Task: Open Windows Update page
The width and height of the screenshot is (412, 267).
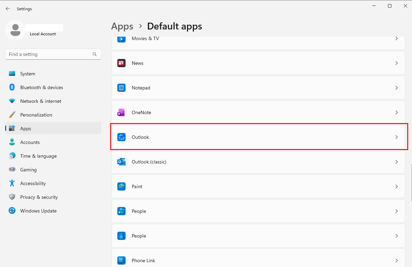Action: (53, 211)
